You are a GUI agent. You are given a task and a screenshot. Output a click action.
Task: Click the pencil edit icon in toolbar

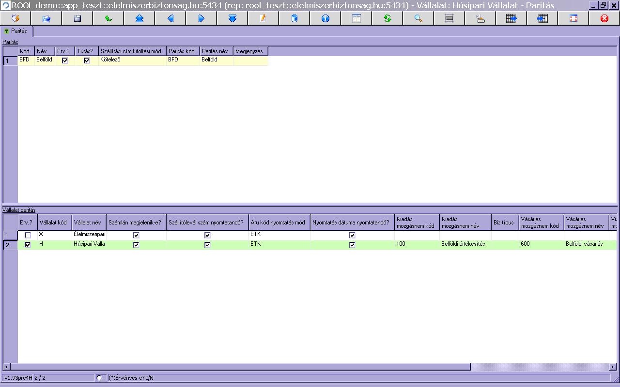(x=263, y=18)
